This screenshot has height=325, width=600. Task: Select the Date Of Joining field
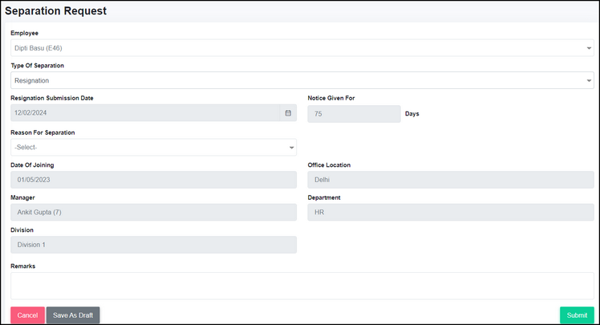coord(153,180)
